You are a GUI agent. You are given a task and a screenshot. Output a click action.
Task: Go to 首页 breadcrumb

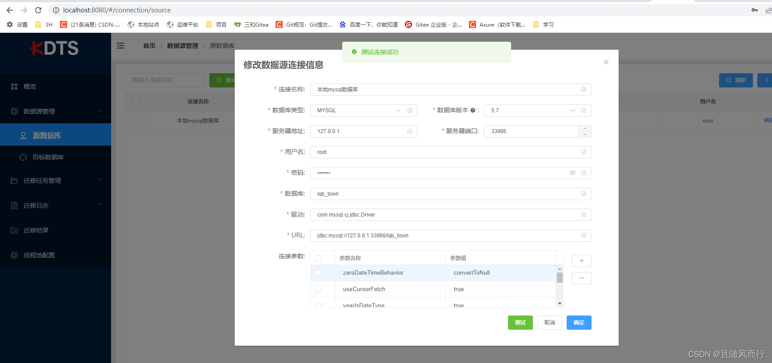(x=149, y=46)
